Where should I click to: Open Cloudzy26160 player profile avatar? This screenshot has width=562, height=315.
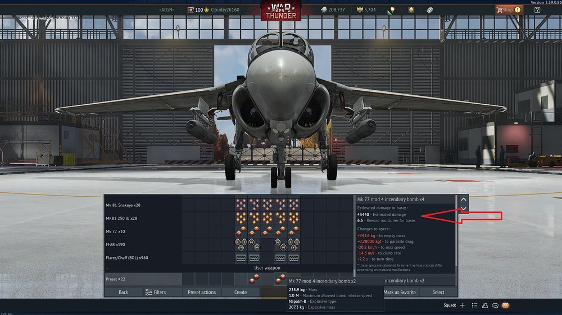coord(191,10)
